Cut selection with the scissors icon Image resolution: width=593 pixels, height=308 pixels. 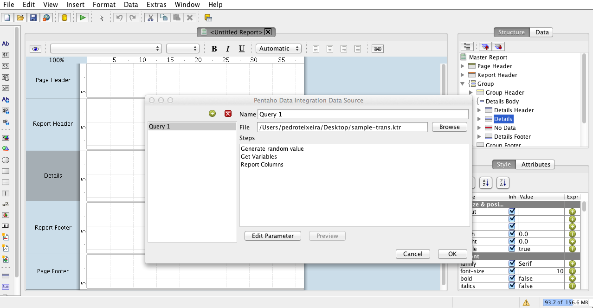point(150,18)
